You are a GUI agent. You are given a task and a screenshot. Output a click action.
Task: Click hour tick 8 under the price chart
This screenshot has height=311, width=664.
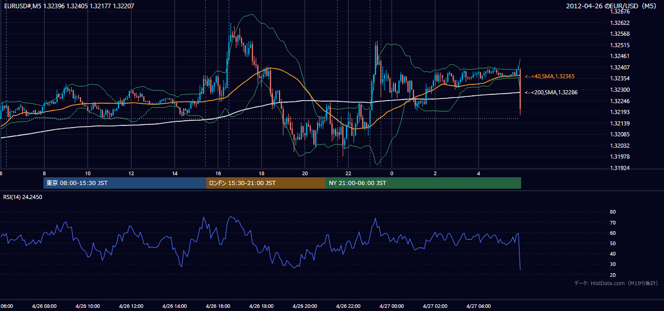tap(44, 173)
